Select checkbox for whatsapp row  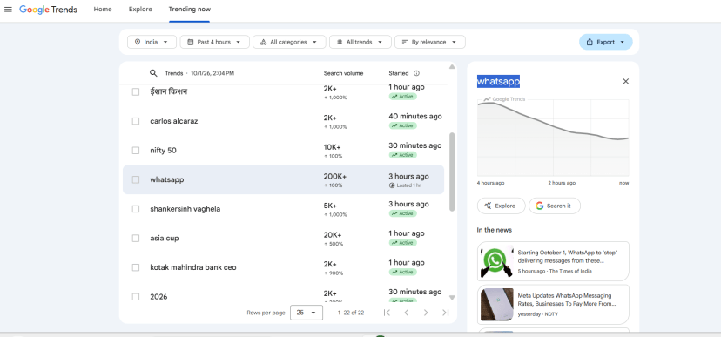coord(136,179)
